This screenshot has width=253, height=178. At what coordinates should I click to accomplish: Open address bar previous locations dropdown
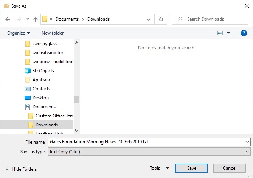coord(149,20)
